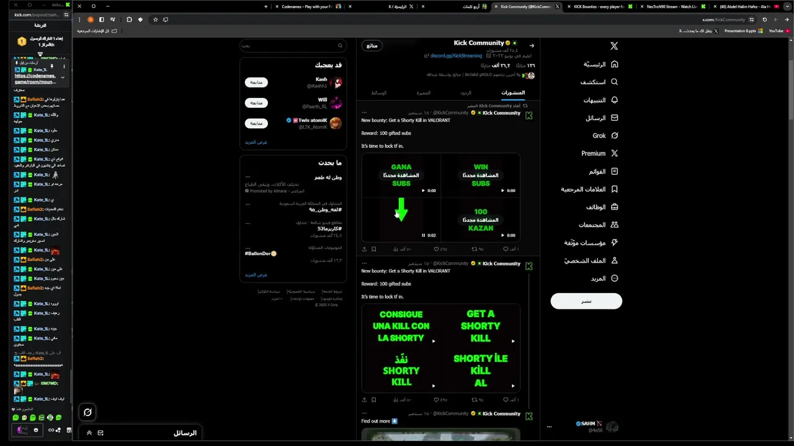Image resolution: width=794 pixels, height=446 pixels.
Task: Play the GET A SHORTY KILL video
Action: (481, 326)
